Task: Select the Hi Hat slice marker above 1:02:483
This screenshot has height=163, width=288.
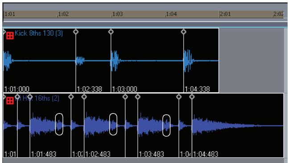Action: point(84,96)
